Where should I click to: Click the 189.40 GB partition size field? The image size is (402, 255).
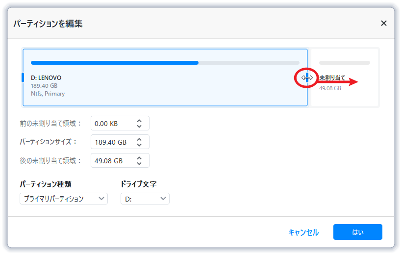pos(112,142)
